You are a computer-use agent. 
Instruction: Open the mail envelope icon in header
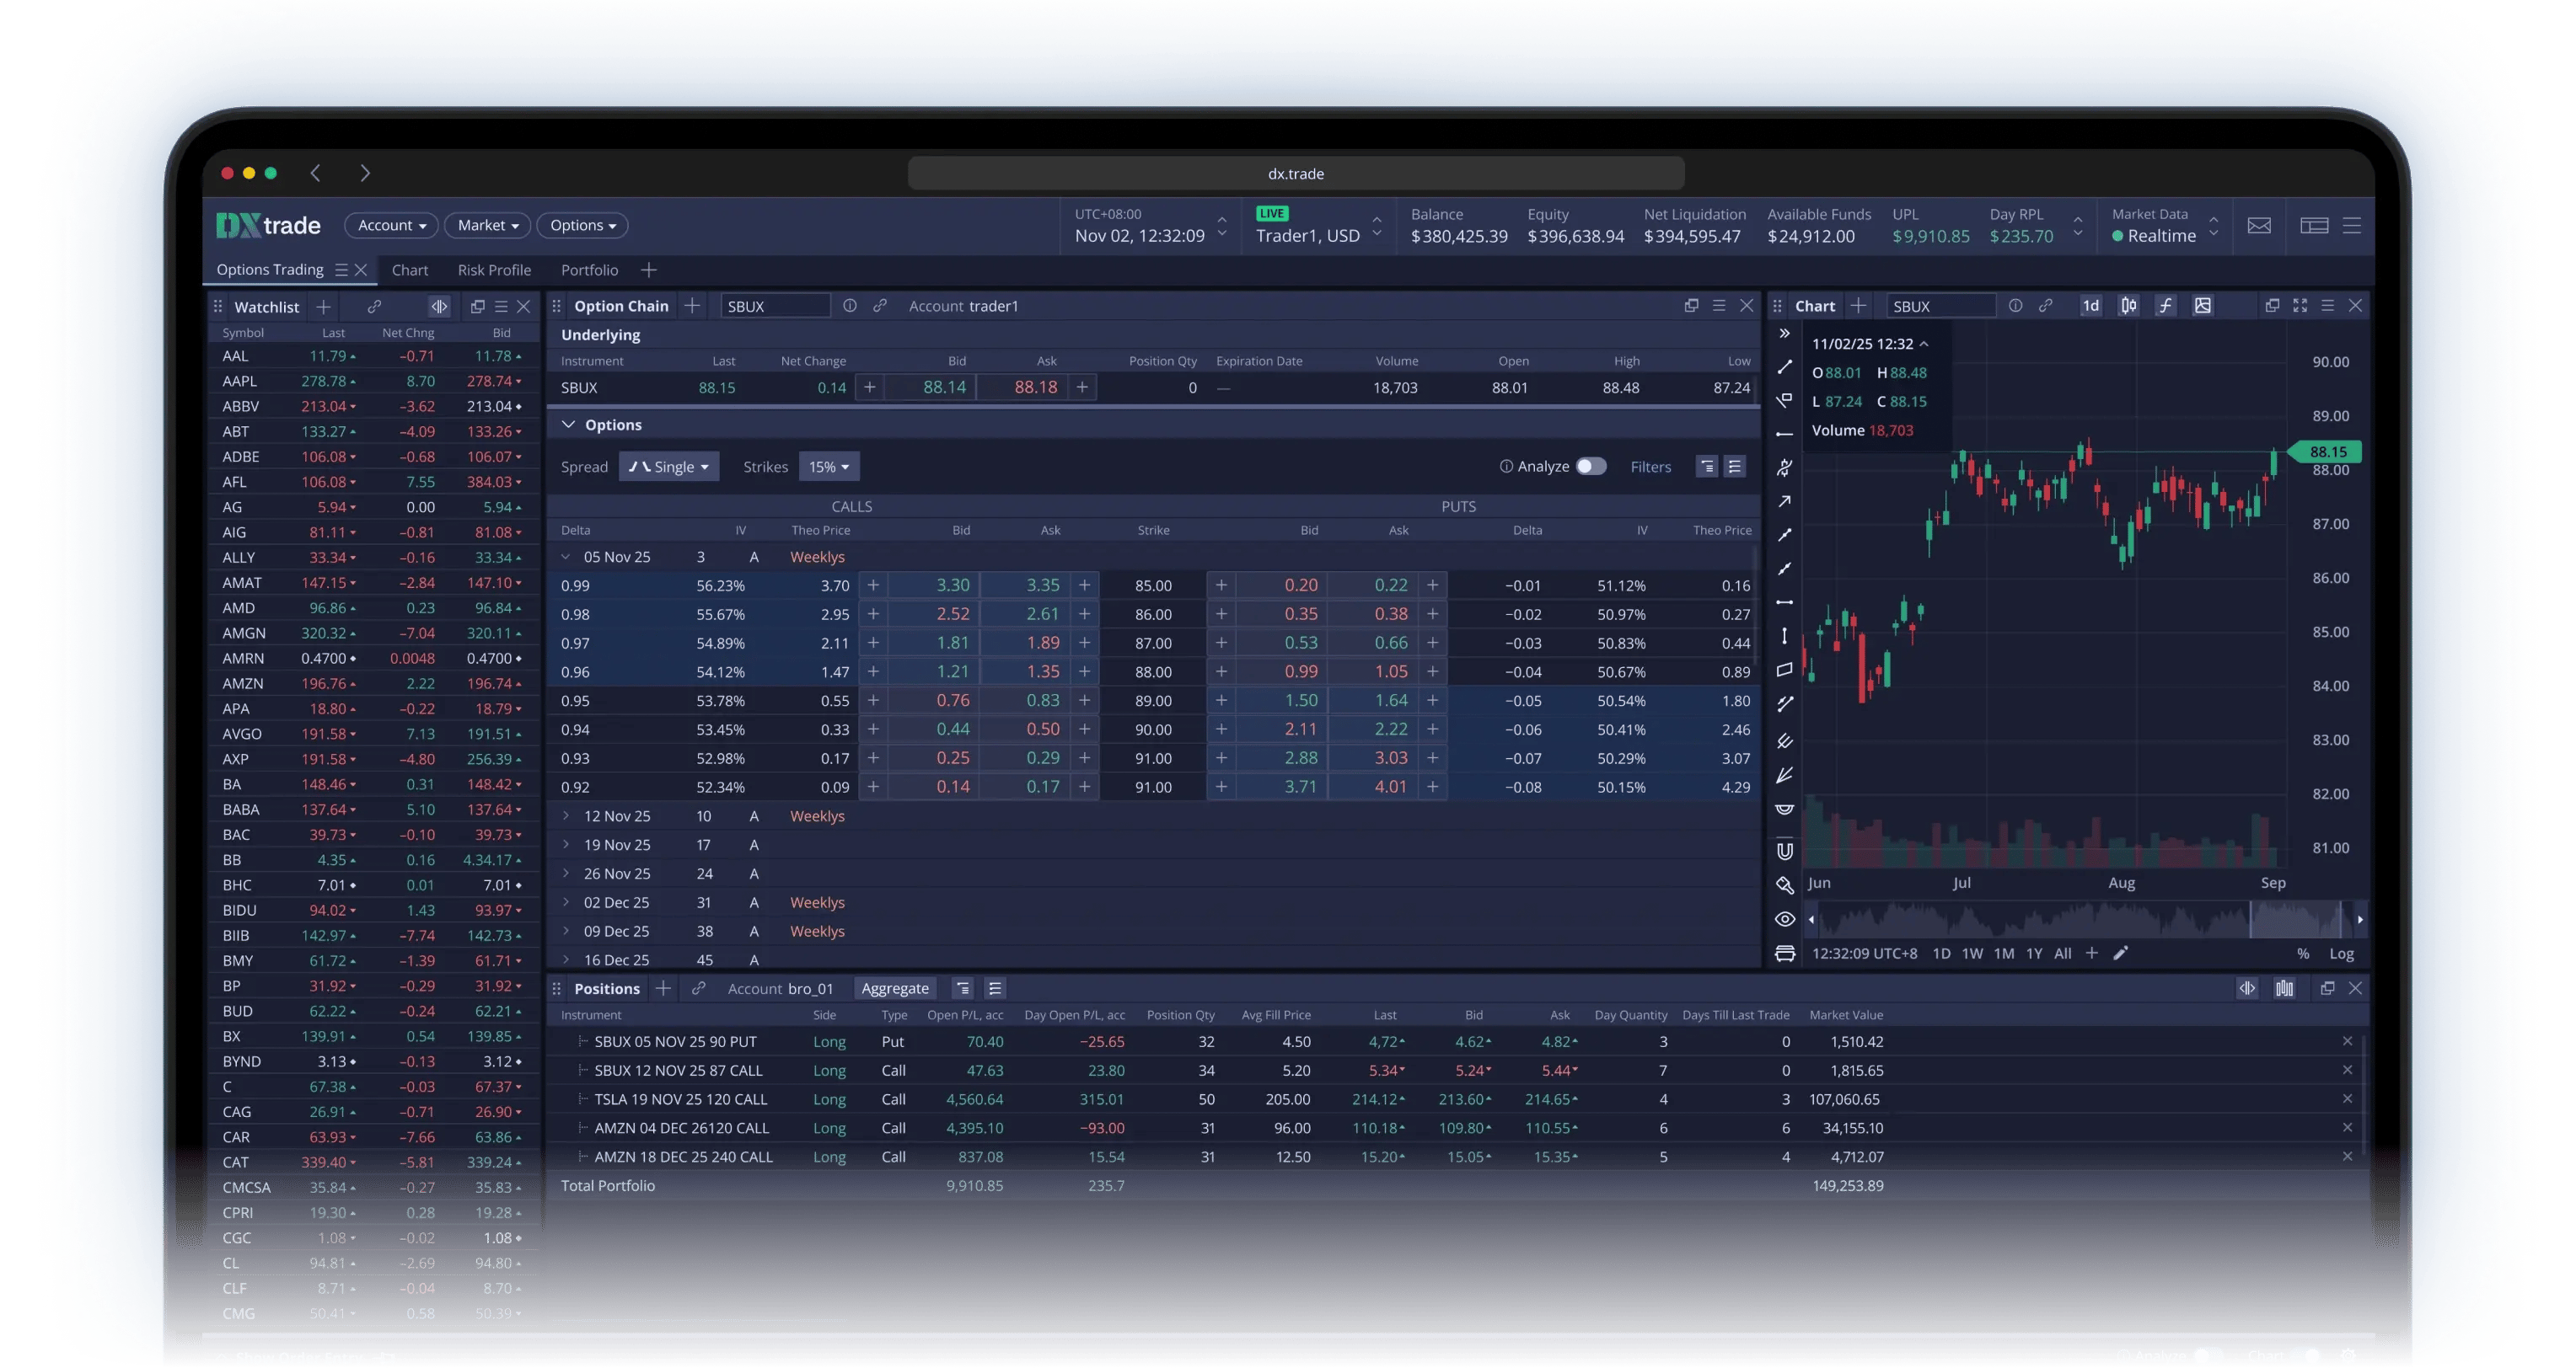(x=2259, y=226)
